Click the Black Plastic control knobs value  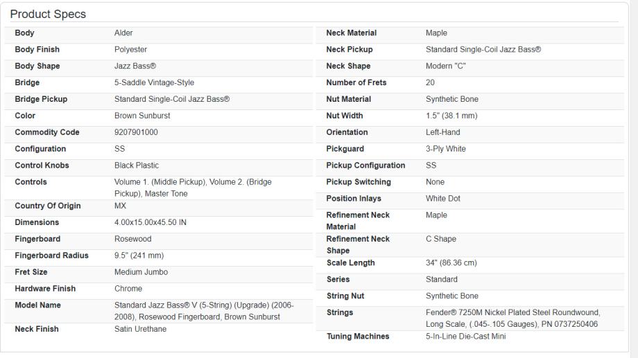pyautogui.click(x=137, y=166)
